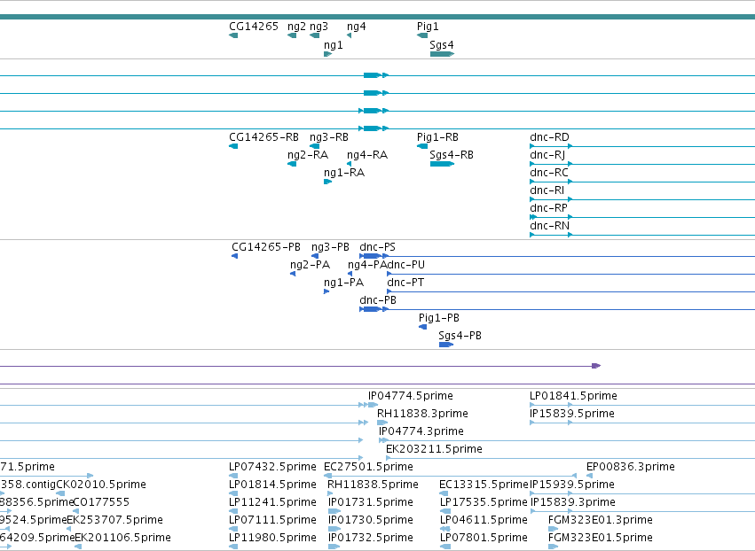Select the dnc-RC transcript
The width and height of the screenshot is (755, 551).
549,173
